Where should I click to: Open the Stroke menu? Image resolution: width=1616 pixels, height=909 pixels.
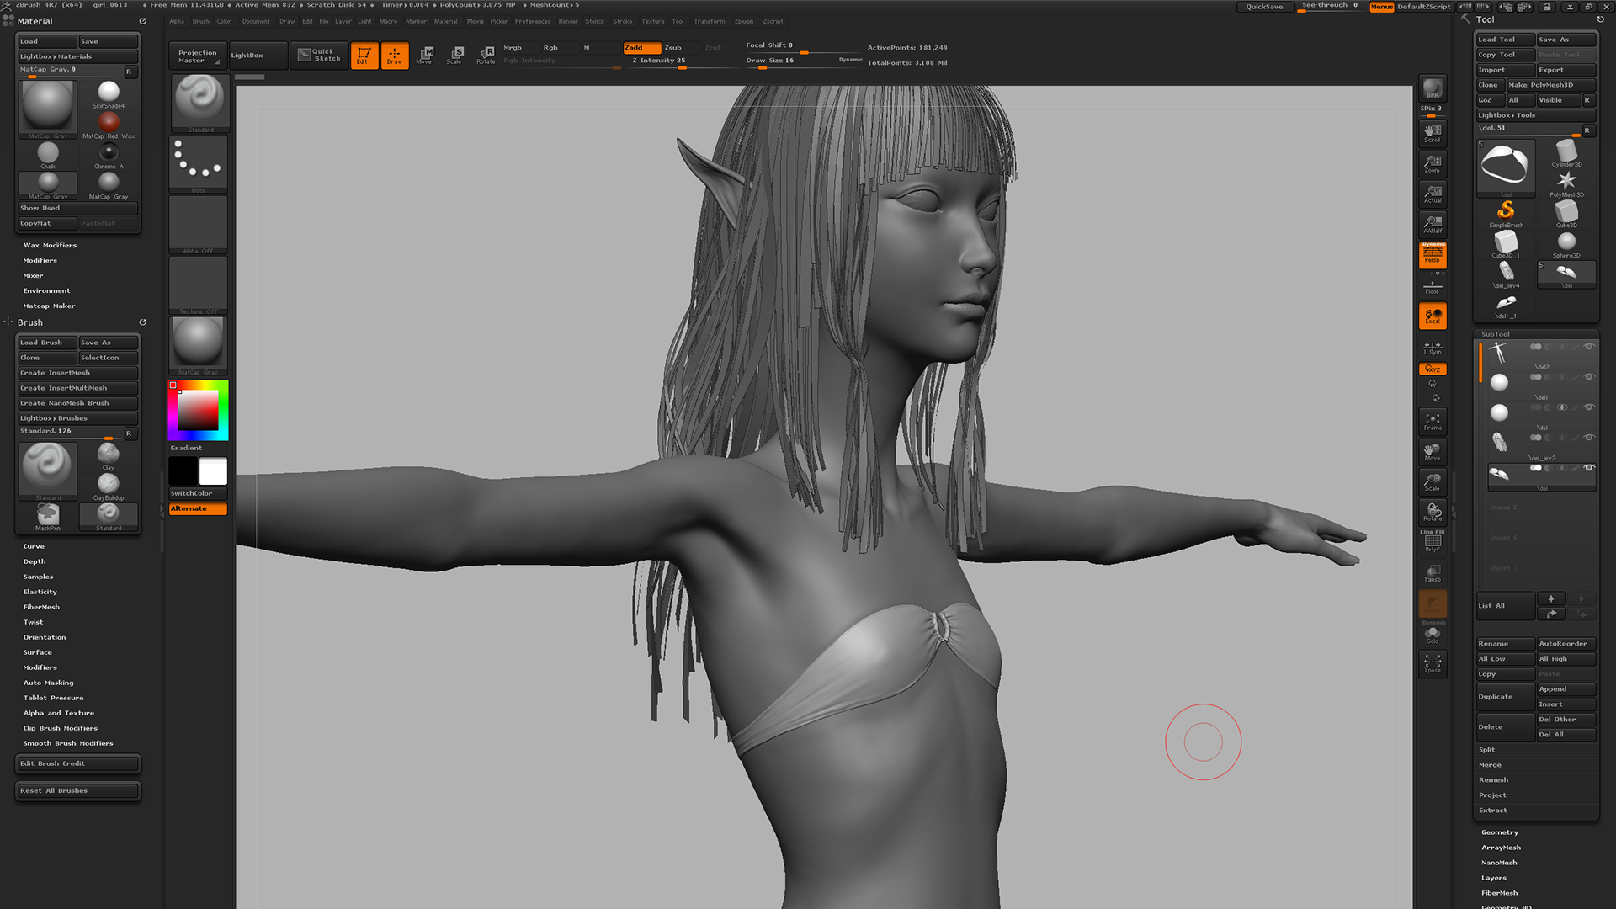pos(623,21)
